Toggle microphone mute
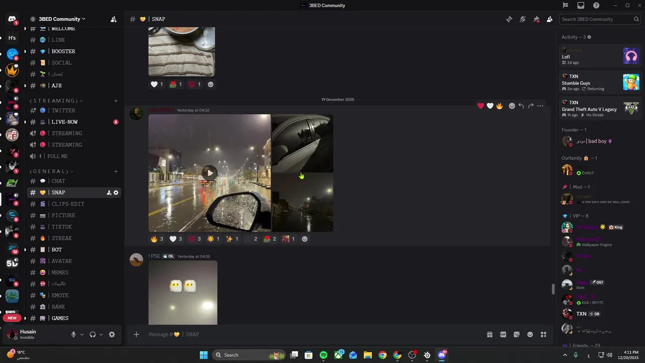 coord(74,334)
